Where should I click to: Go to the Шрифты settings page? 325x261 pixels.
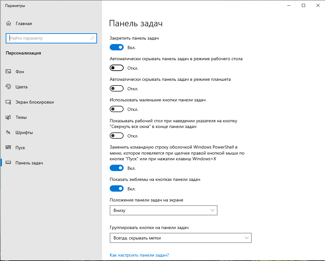24,132
